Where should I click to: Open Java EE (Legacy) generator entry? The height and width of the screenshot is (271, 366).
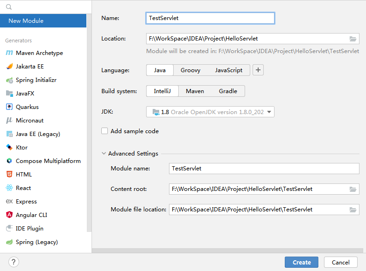pyautogui.click(x=43, y=134)
